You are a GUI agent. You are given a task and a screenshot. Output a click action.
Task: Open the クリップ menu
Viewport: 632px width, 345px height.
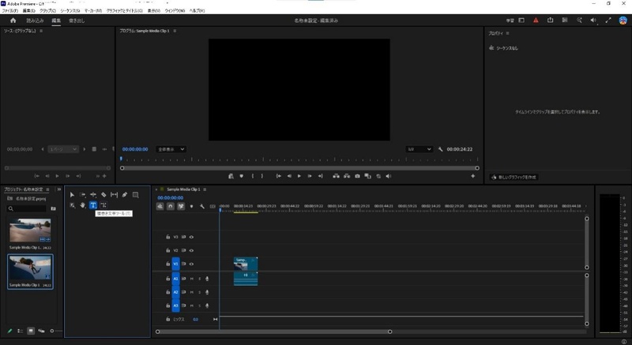[x=47, y=11]
